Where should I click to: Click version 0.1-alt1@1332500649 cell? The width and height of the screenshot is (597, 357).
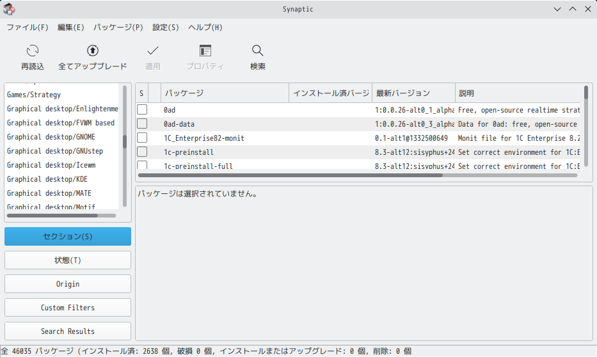pyautogui.click(x=411, y=138)
